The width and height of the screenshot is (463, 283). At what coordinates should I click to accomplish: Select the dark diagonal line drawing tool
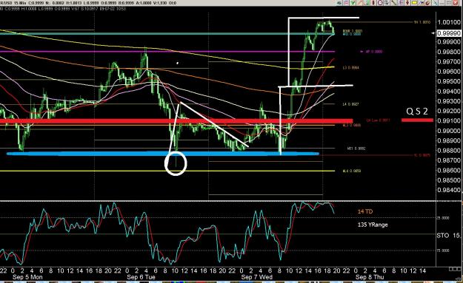pos(393,3)
